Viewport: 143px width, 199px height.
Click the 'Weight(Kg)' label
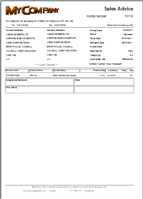pyautogui.click(x=95, y=55)
